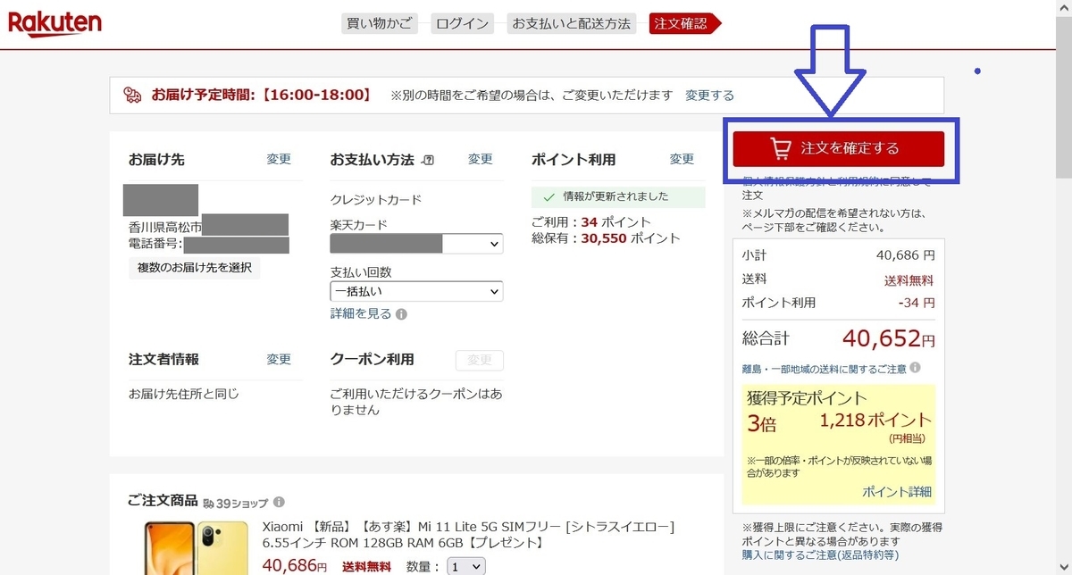The width and height of the screenshot is (1072, 575).
Task: Click 変更 link beside お支払い方法
Action: pyautogui.click(x=481, y=159)
